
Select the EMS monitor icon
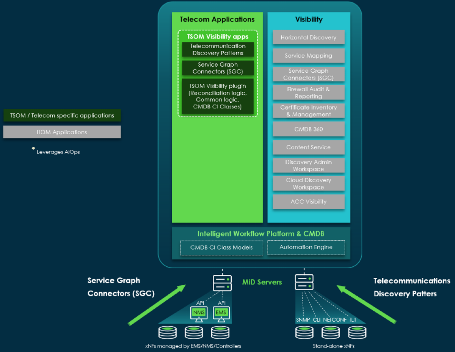point(221,314)
